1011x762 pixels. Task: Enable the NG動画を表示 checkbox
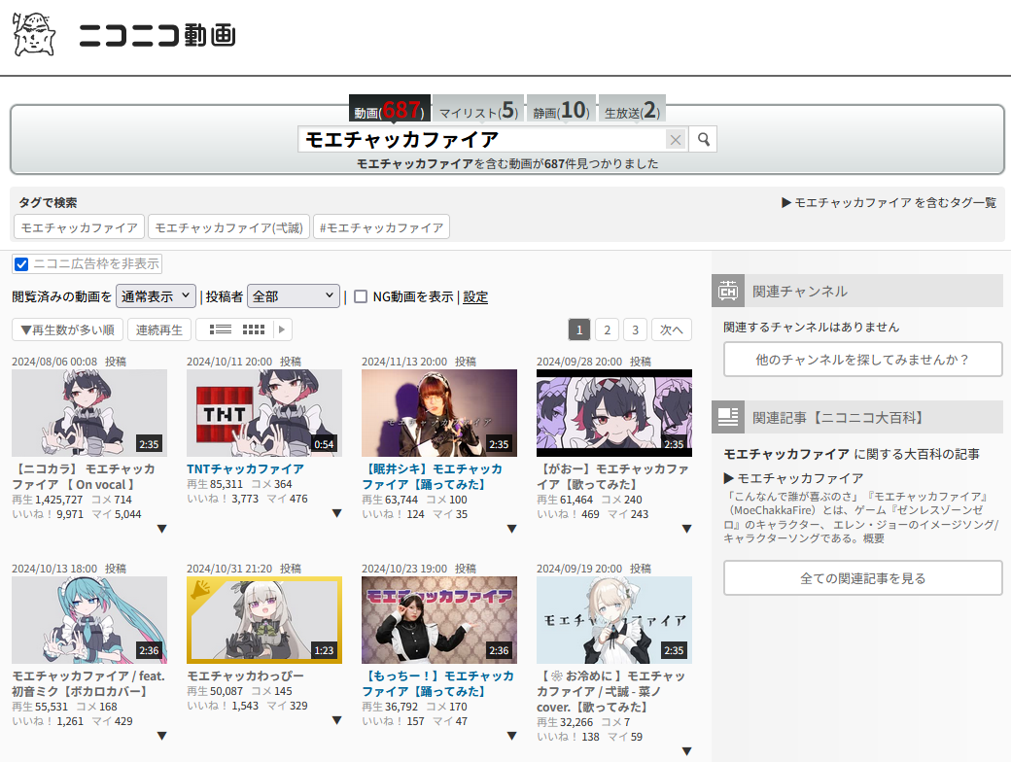point(361,296)
